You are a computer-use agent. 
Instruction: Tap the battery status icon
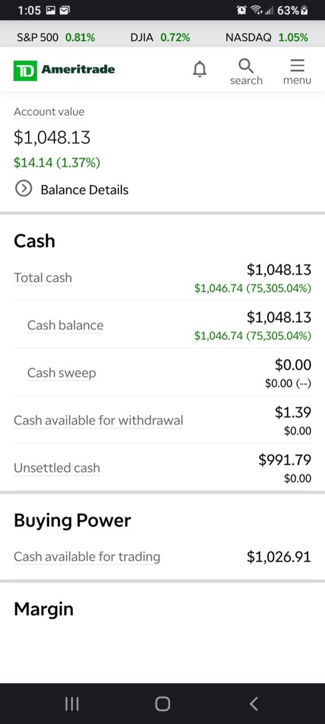pyautogui.click(x=305, y=10)
